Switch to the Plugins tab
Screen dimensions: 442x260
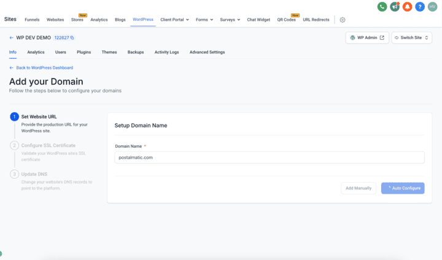[x=83, y=52]
